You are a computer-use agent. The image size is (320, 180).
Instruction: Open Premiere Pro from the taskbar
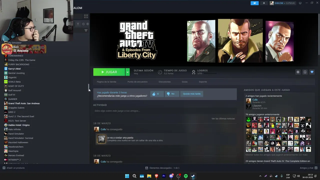[164, 176]
